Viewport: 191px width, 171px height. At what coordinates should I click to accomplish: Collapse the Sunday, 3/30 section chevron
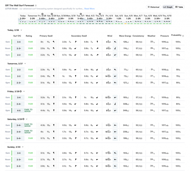tap(23, 147)
